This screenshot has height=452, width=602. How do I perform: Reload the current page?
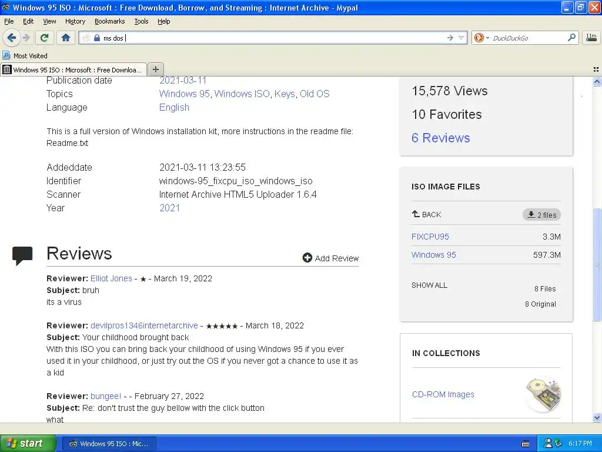tap(45, 38)
